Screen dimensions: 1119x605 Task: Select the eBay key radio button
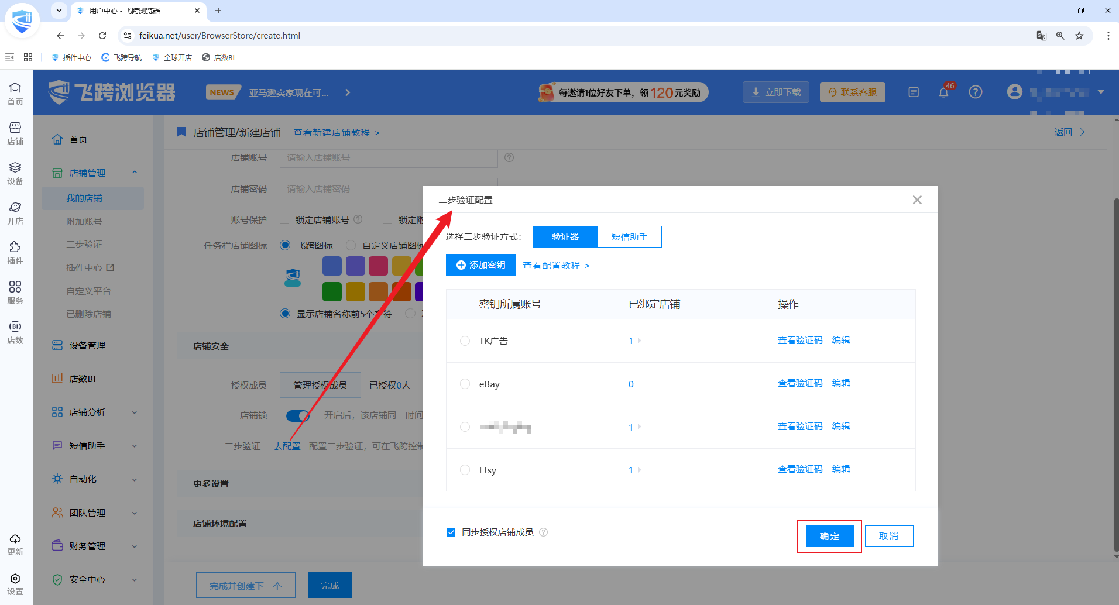(x=465, y=384)
